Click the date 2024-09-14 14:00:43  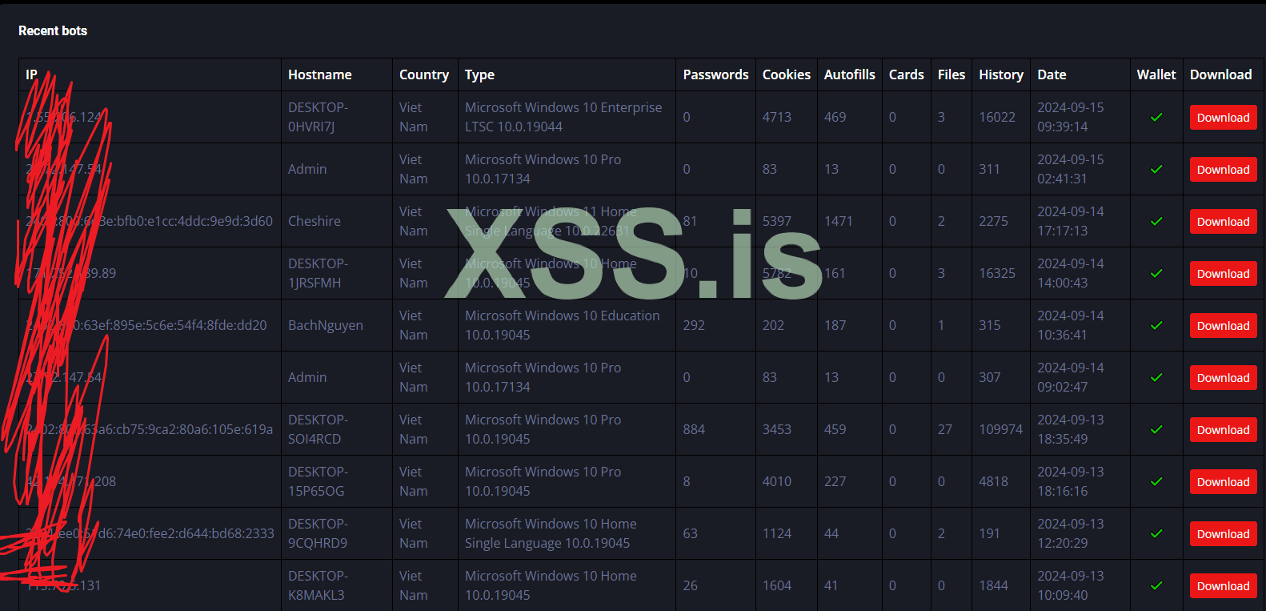pos(1071,273)
